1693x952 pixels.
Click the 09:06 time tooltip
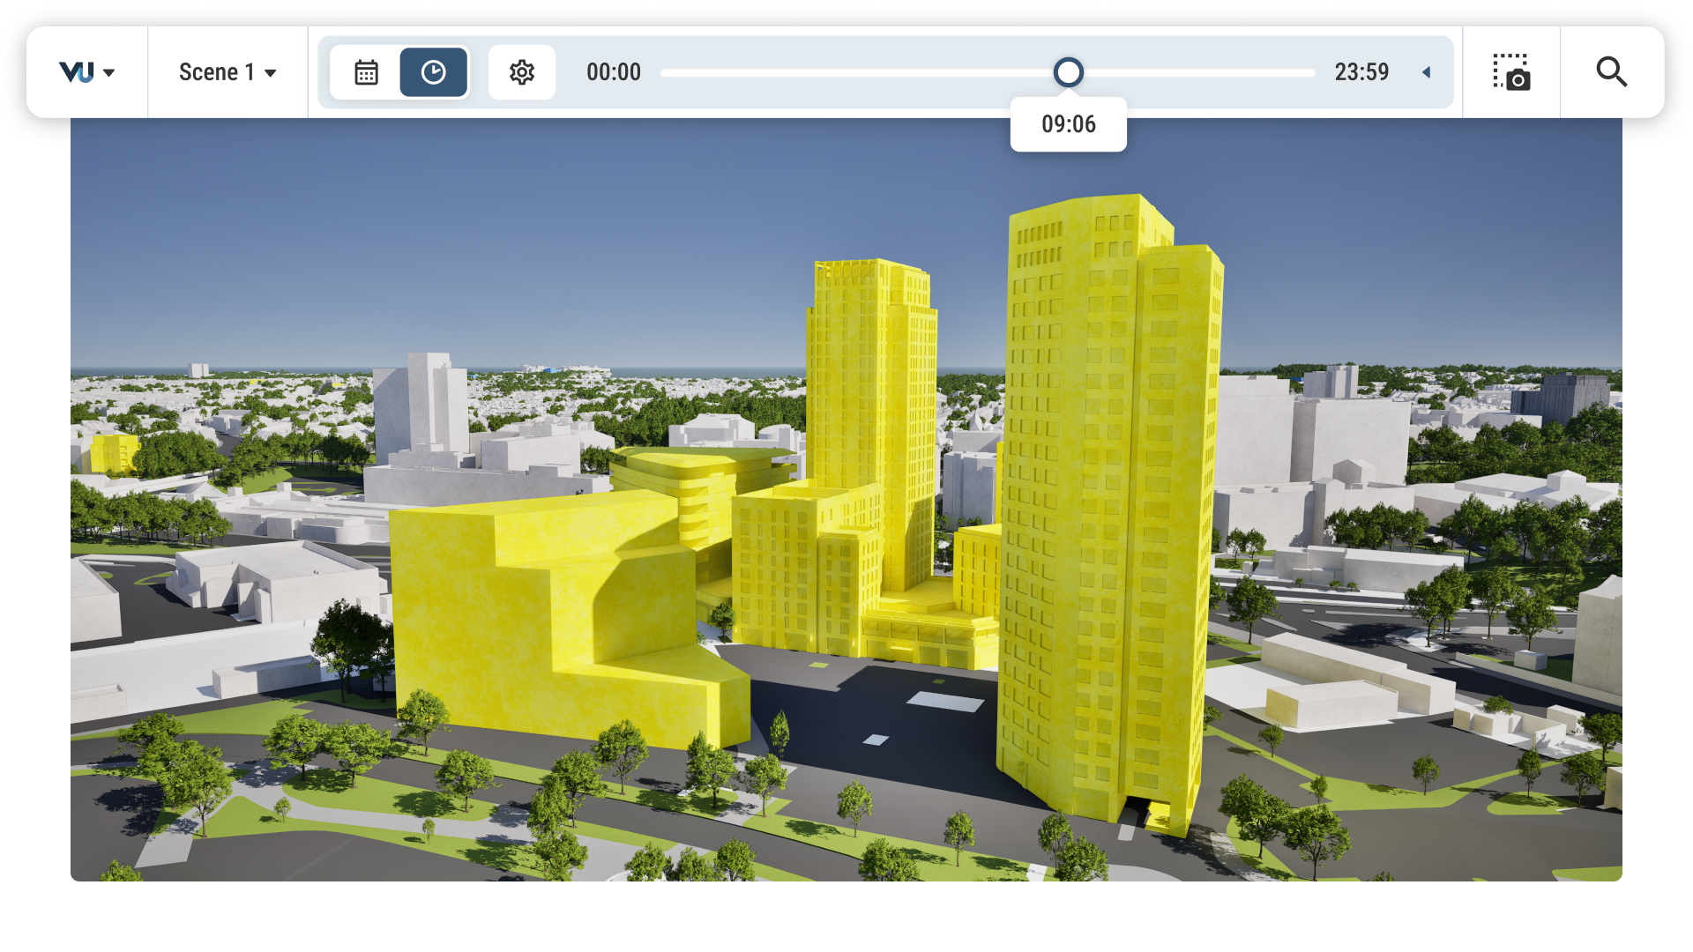pos(1069,124)
